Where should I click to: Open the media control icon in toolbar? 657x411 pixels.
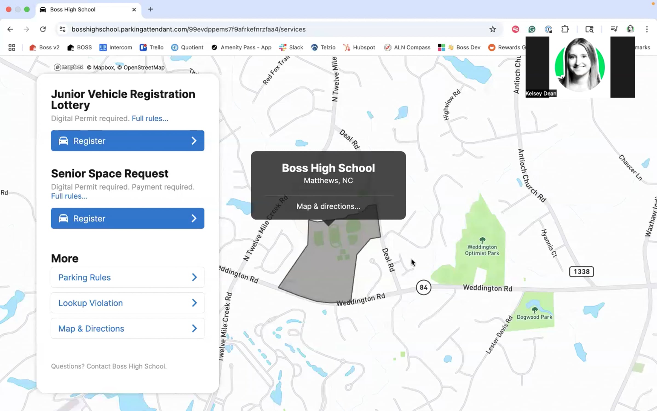point(614,29)
